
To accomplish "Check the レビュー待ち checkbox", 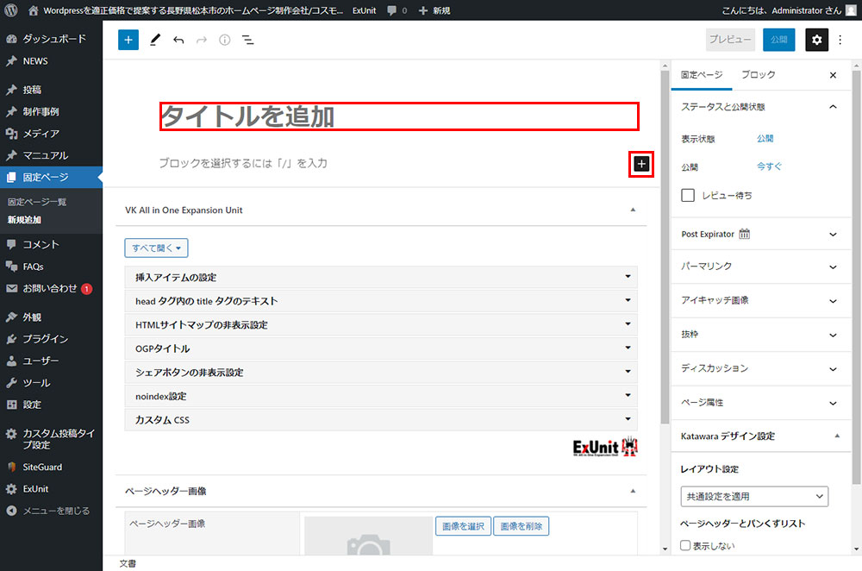I will 688,196.
